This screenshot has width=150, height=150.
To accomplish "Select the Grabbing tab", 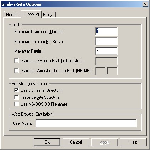I will click(x=31, y=14).
